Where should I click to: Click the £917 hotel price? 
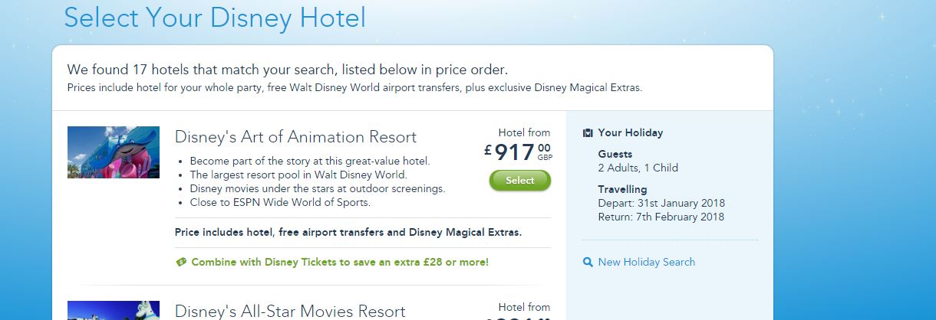pyautogui.click(x=518, y=152)
